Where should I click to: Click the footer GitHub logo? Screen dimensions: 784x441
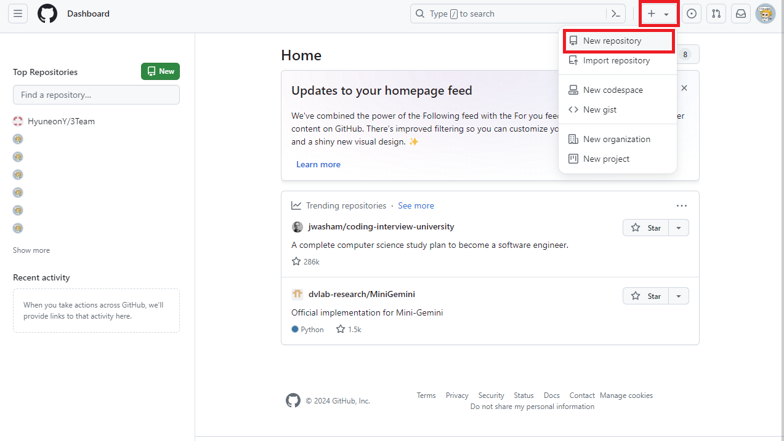(x=293, y=400)
